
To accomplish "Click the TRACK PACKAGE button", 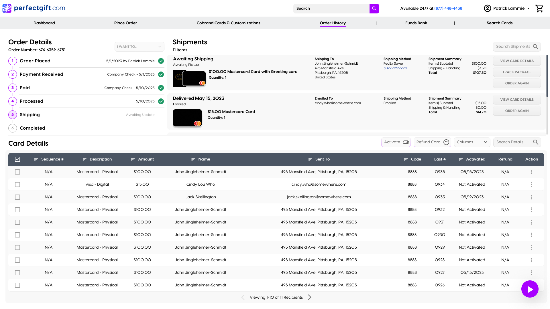I will [517, 72].
